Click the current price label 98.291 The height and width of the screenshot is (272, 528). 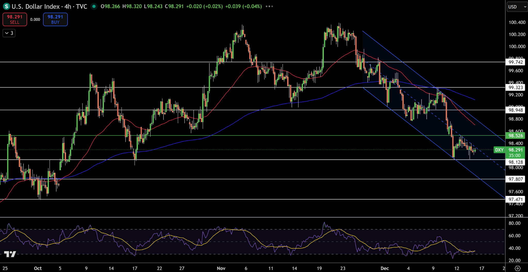tap(516, 150)
